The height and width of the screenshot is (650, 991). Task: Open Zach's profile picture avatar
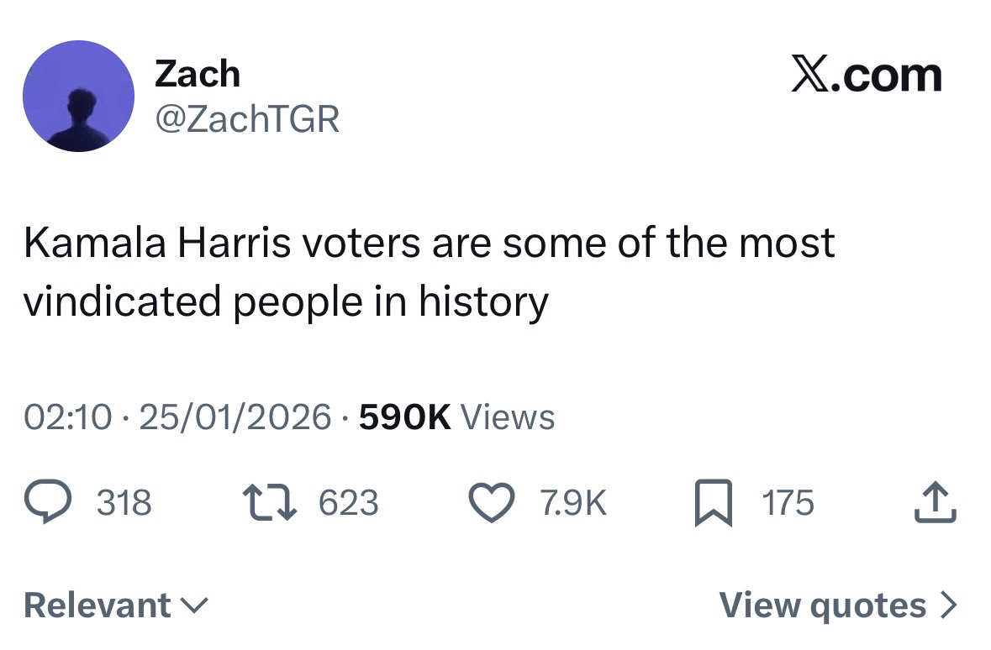78,96
